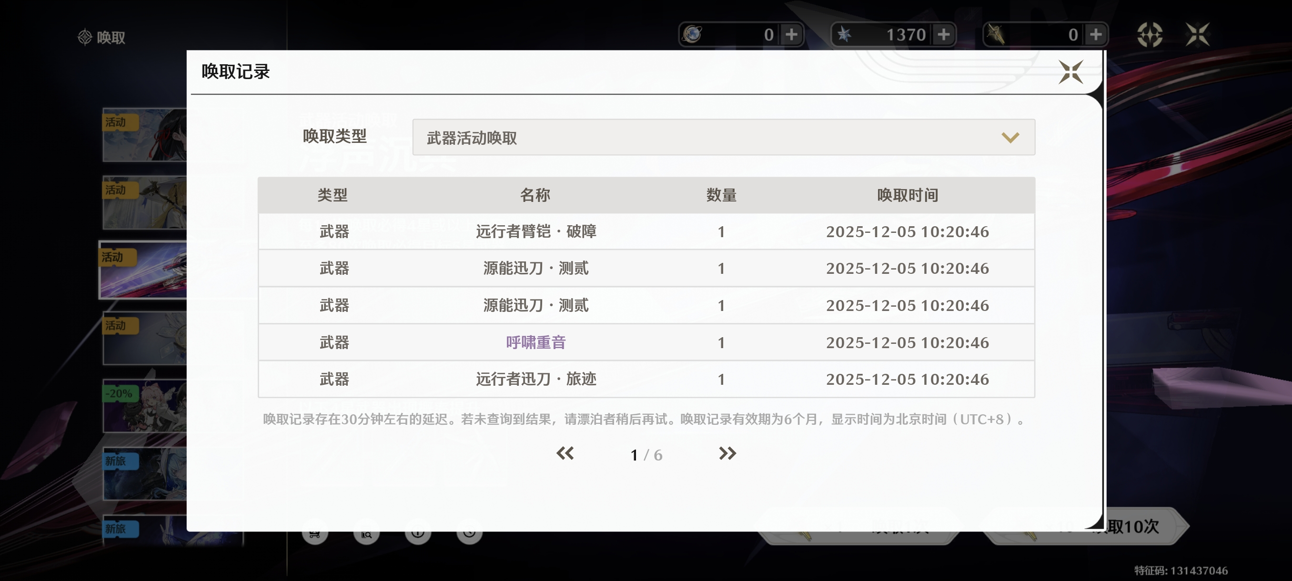Select the first 活动 character banner
1292x581 pixels.
144,135
